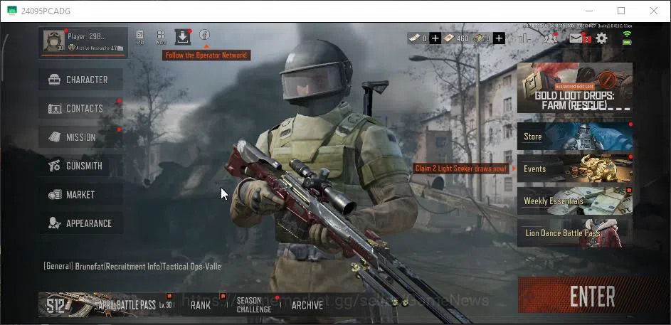The image size is (671, 325).
Task: Check the Wi-Fi signal indicator
Action: click(x=627, y=34)
